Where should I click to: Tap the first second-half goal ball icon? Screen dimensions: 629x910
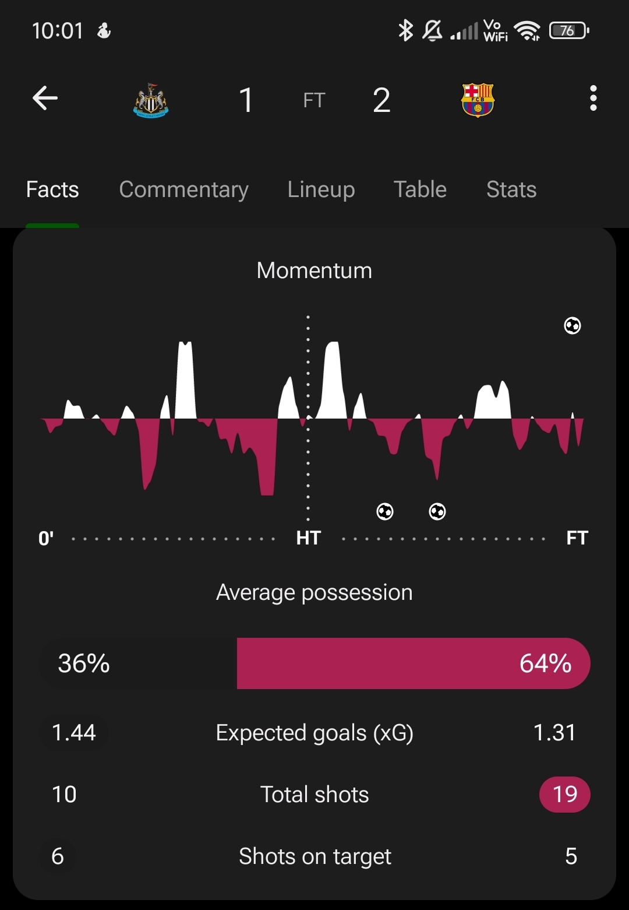385,511
